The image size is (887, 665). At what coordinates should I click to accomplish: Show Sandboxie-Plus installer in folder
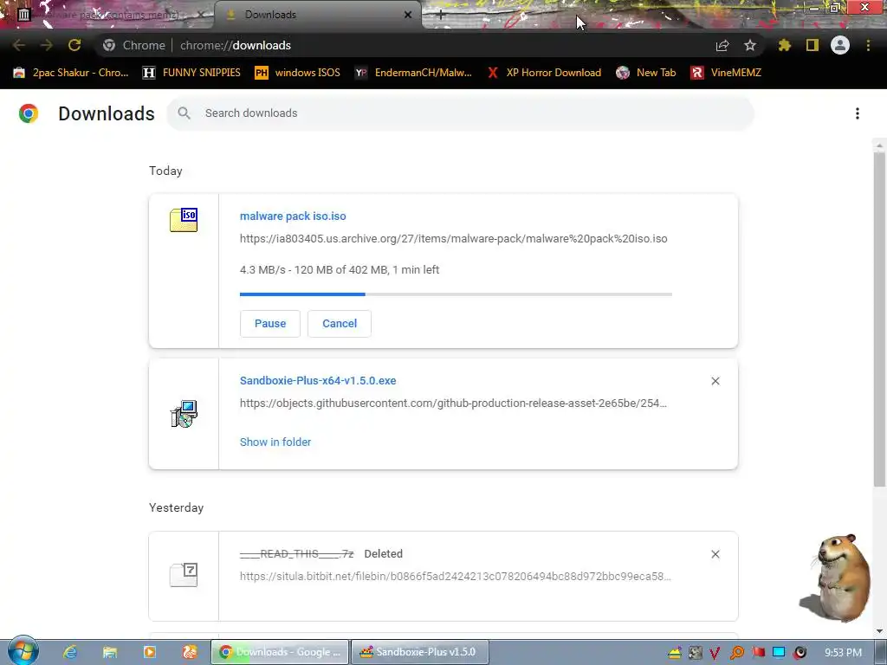click(x=275, y=442)
